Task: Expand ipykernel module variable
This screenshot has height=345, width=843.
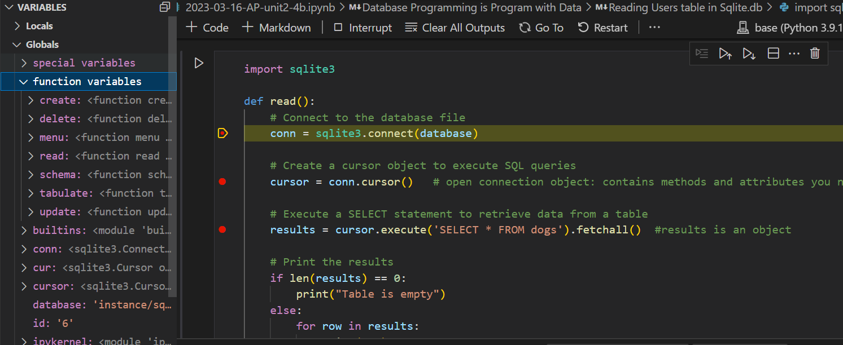Action: (x=24, y=341)
